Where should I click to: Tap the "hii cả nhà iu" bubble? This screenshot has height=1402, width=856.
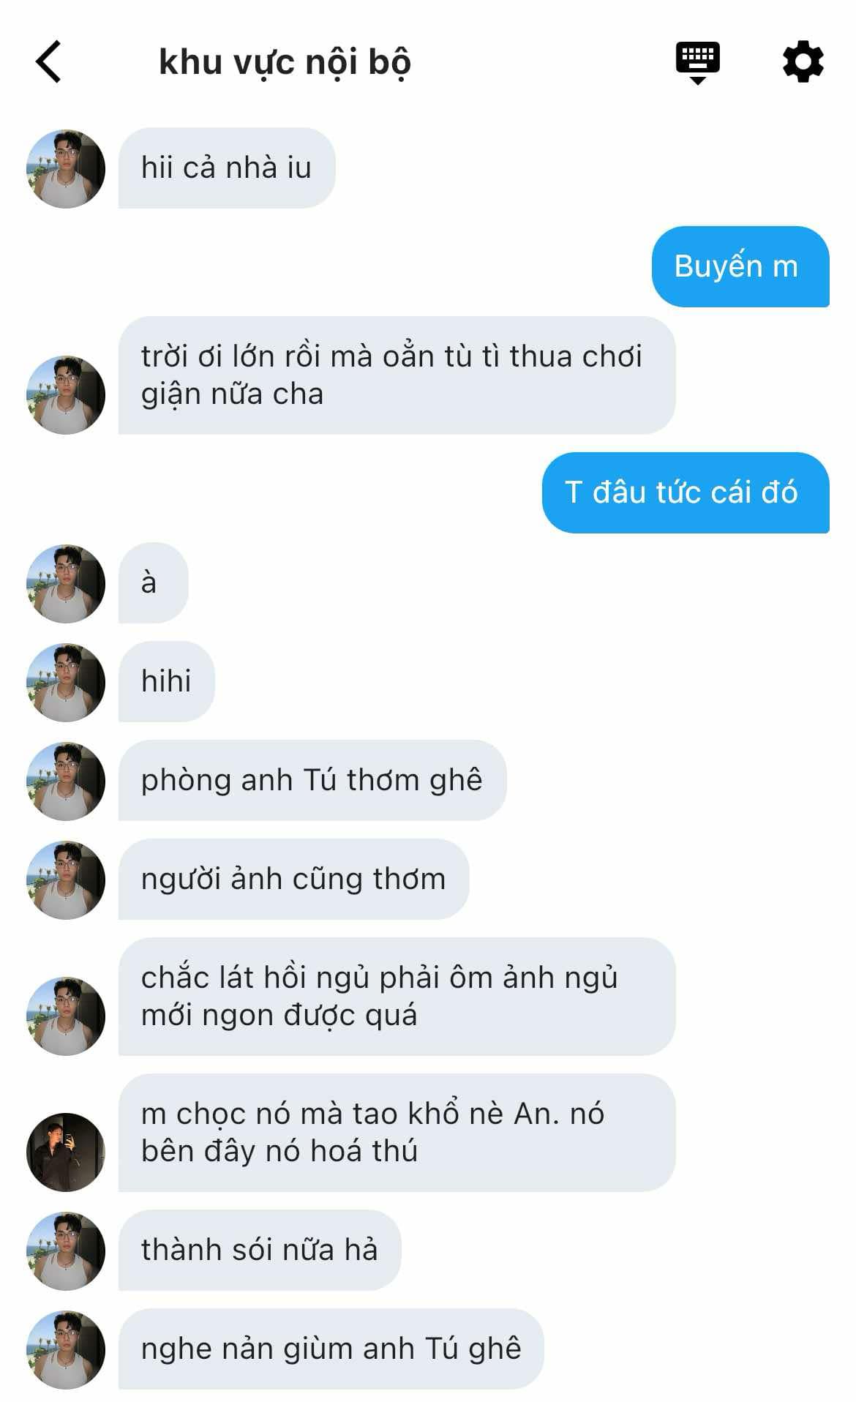coord(227,168)
